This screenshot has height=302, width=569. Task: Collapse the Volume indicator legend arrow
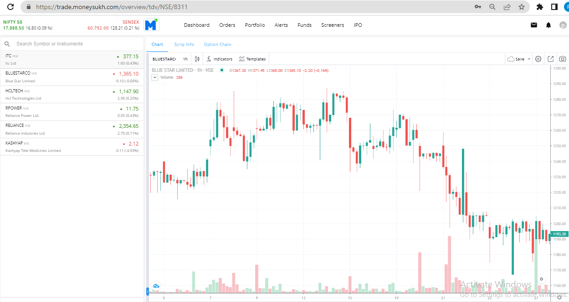pos(155,77)
